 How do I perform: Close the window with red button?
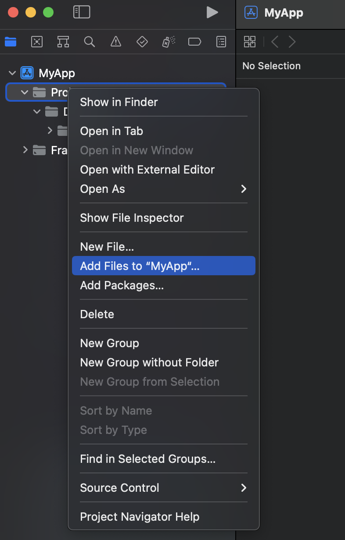tap(13, 12)
